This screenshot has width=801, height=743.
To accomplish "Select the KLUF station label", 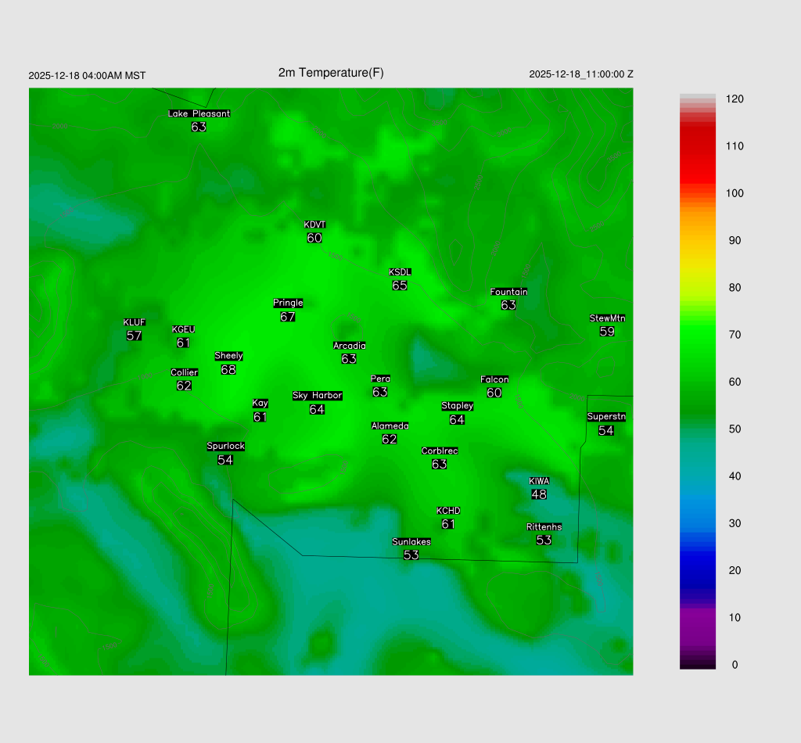I will 134,322.
